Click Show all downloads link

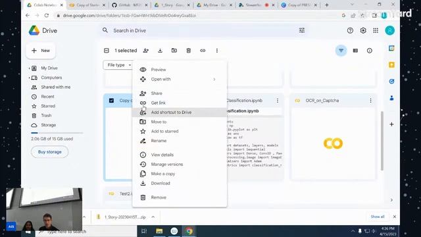pos(378,217)
